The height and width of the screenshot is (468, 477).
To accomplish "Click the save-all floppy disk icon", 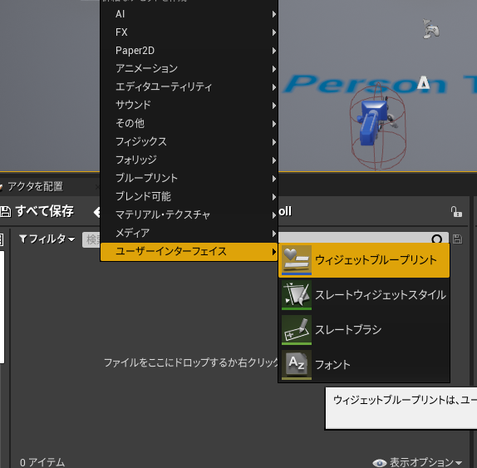I will click(x=6, y=211).
